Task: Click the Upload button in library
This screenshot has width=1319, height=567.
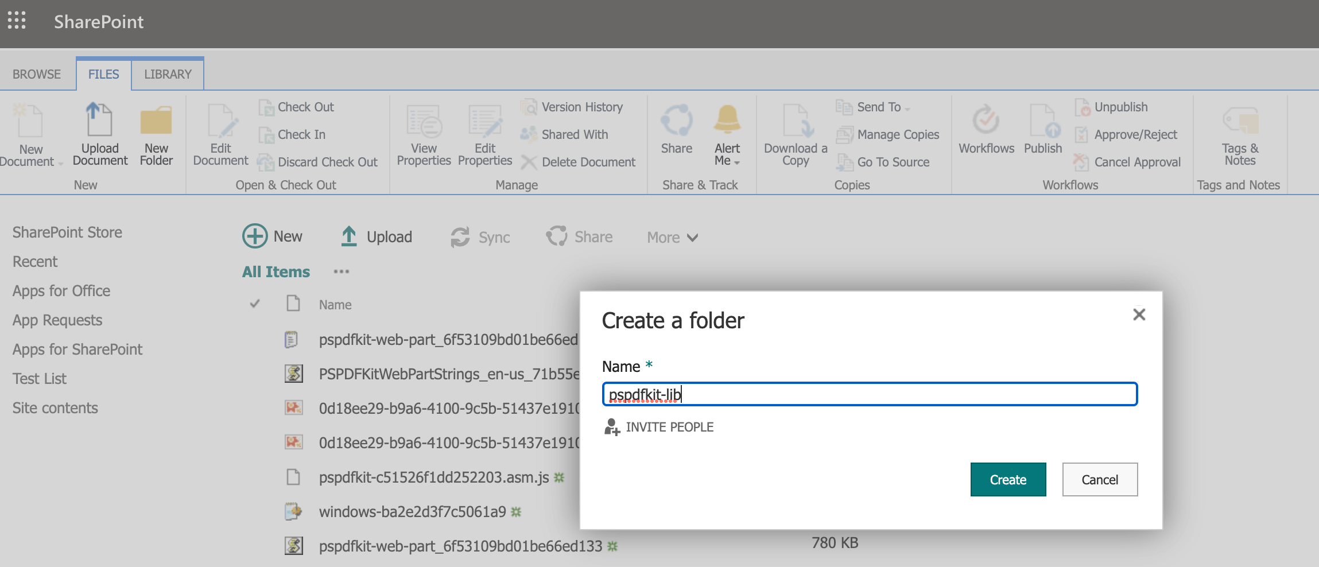Action: pyautogui.click(x=376, y=236)
